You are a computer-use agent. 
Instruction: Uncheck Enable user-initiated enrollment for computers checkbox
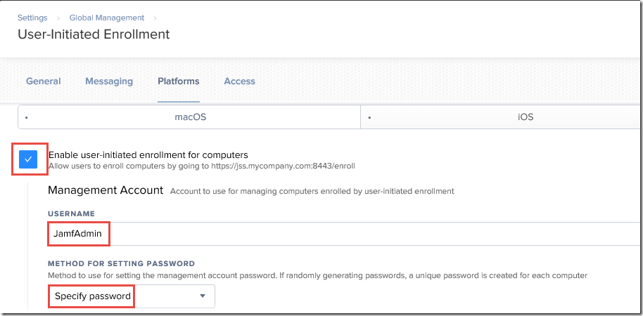(x=28, y=160)
